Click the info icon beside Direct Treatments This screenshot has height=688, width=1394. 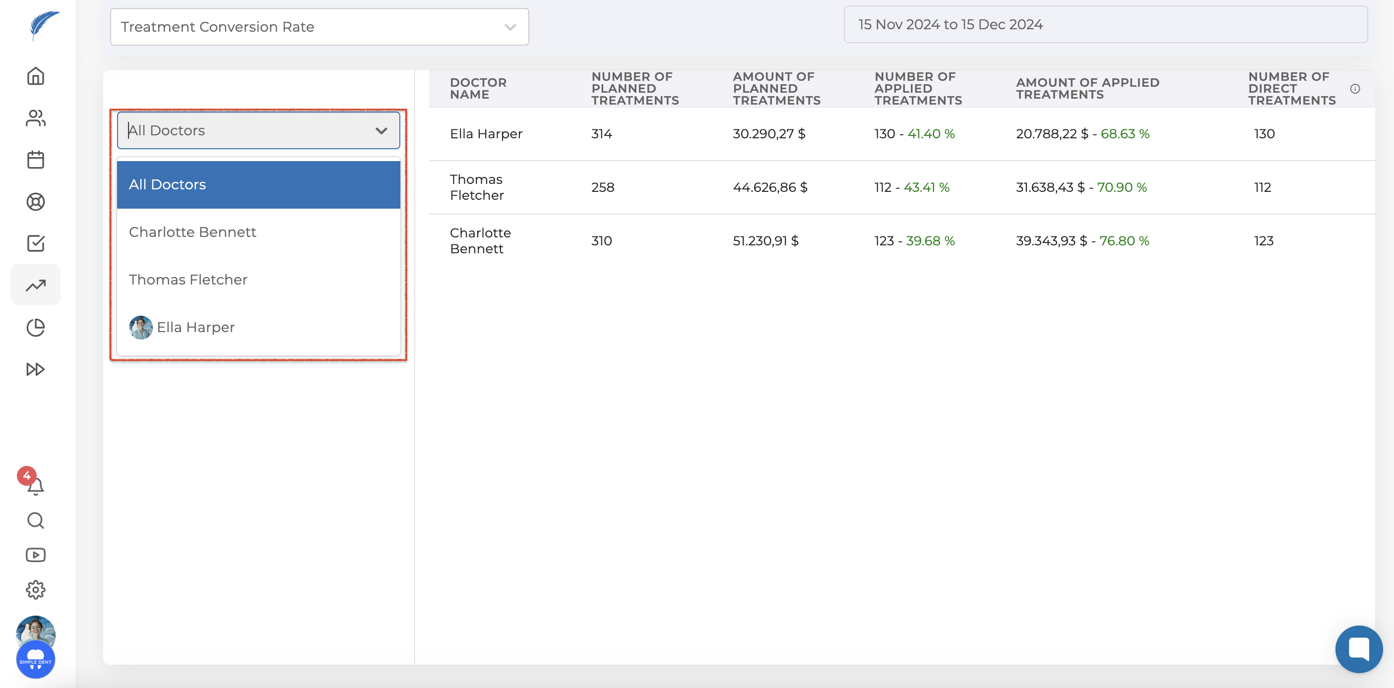1354,89
